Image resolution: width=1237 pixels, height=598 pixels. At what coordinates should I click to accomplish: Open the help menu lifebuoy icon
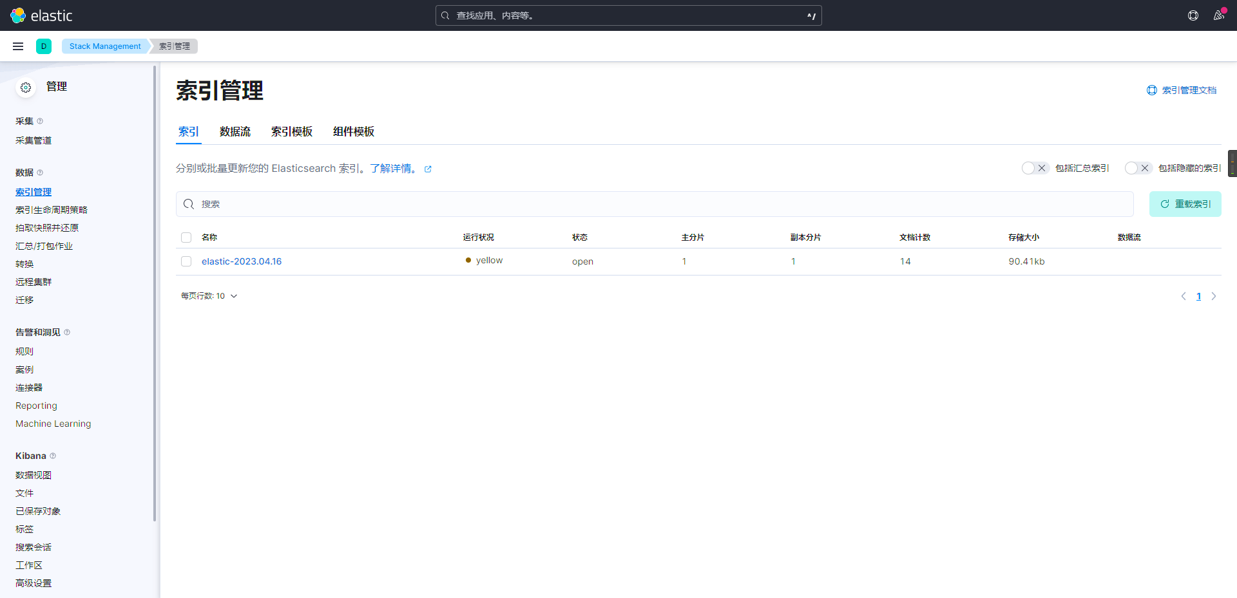[1193, 15]
